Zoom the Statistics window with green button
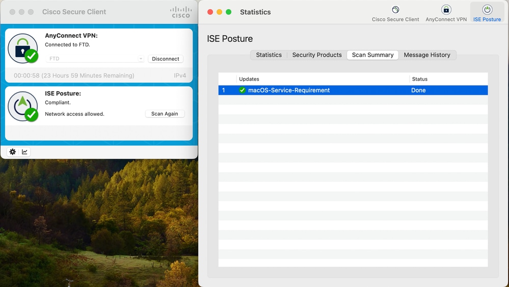 [x=229, y=12]
